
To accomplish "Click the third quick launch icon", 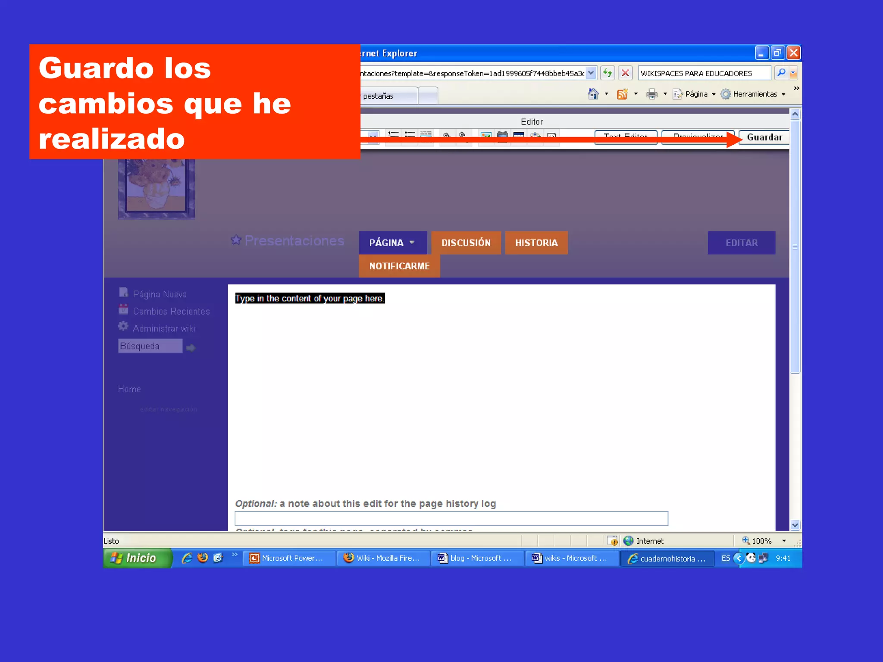I will (x=218, y=558).
